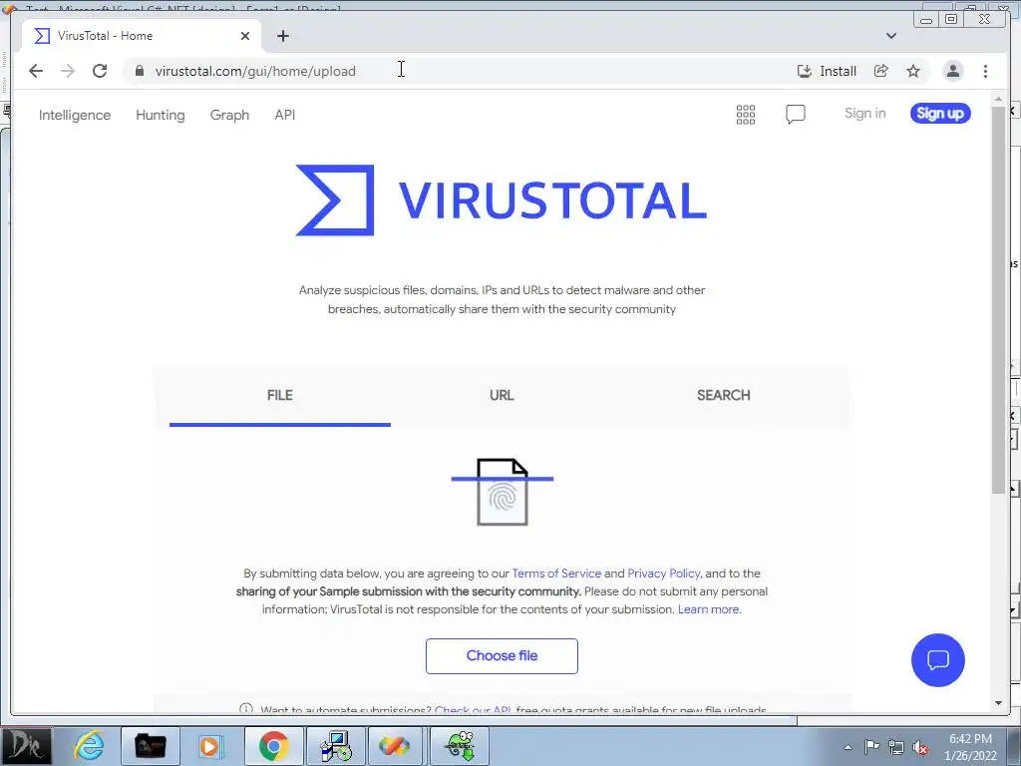This screenshot has width=1021, height=766.
Task: Open media player taskbar icon
Action: coord(210,746)
